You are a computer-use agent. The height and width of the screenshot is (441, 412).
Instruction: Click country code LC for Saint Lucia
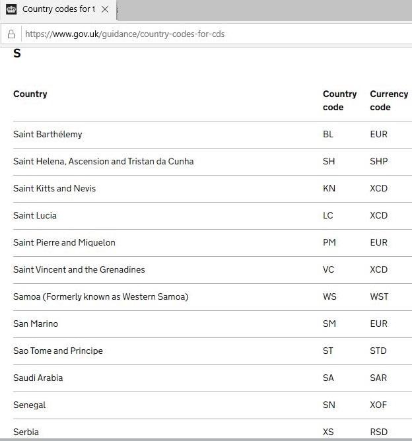click(x=328, y=215)
